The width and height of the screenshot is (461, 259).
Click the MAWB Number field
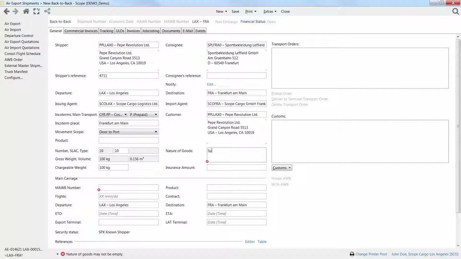(128, 188)
